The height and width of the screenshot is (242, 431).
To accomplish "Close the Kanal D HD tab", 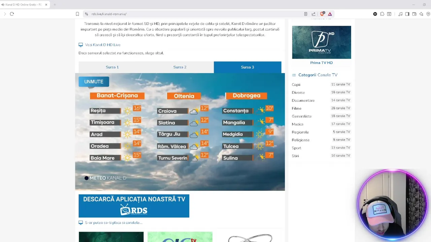I will [x=46, y=5].
